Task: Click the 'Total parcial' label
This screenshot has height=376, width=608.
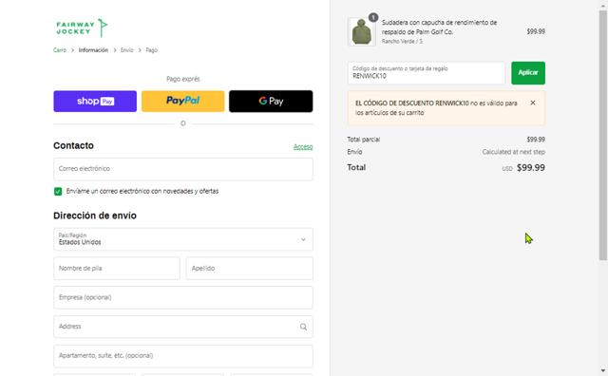Action: (x=363, y=140)
